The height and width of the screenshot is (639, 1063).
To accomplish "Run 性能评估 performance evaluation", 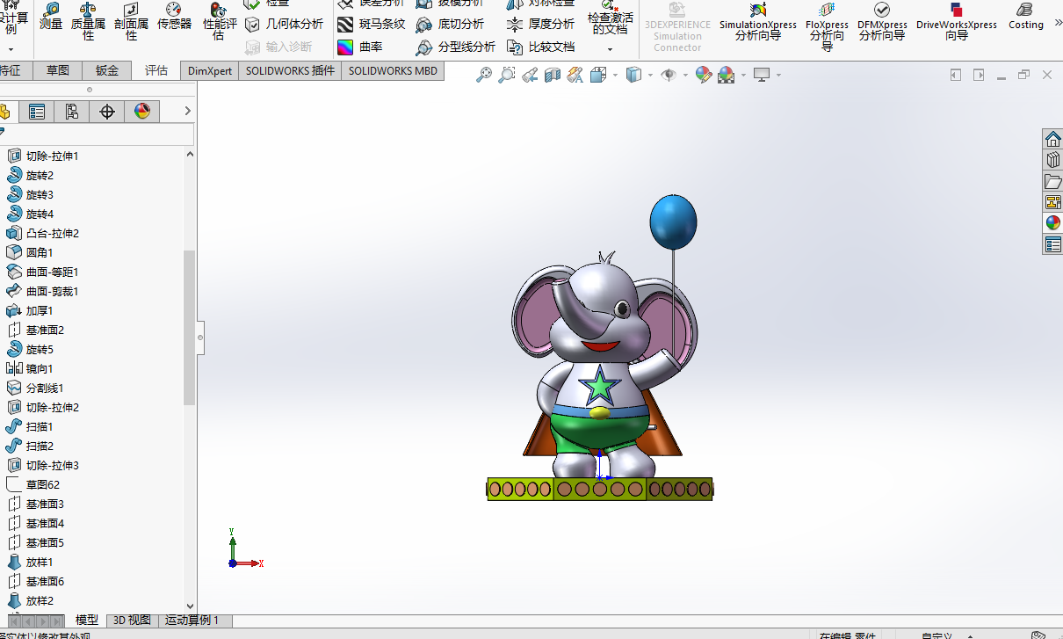I will pos(219,21).
